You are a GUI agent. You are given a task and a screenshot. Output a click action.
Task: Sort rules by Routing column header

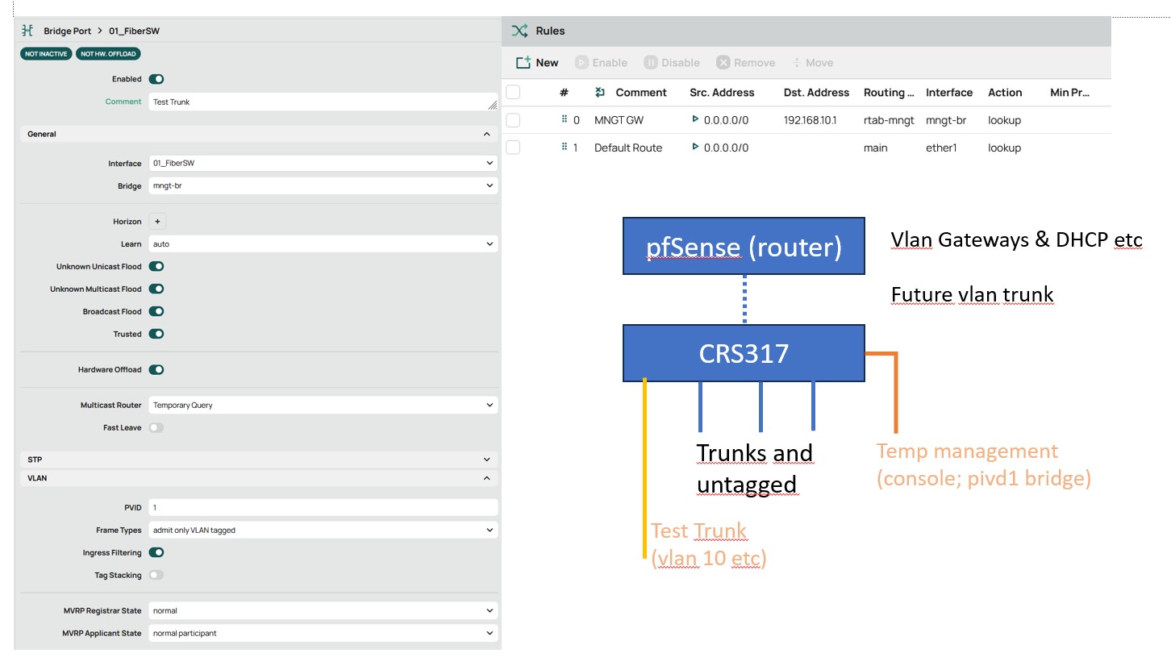889,93
